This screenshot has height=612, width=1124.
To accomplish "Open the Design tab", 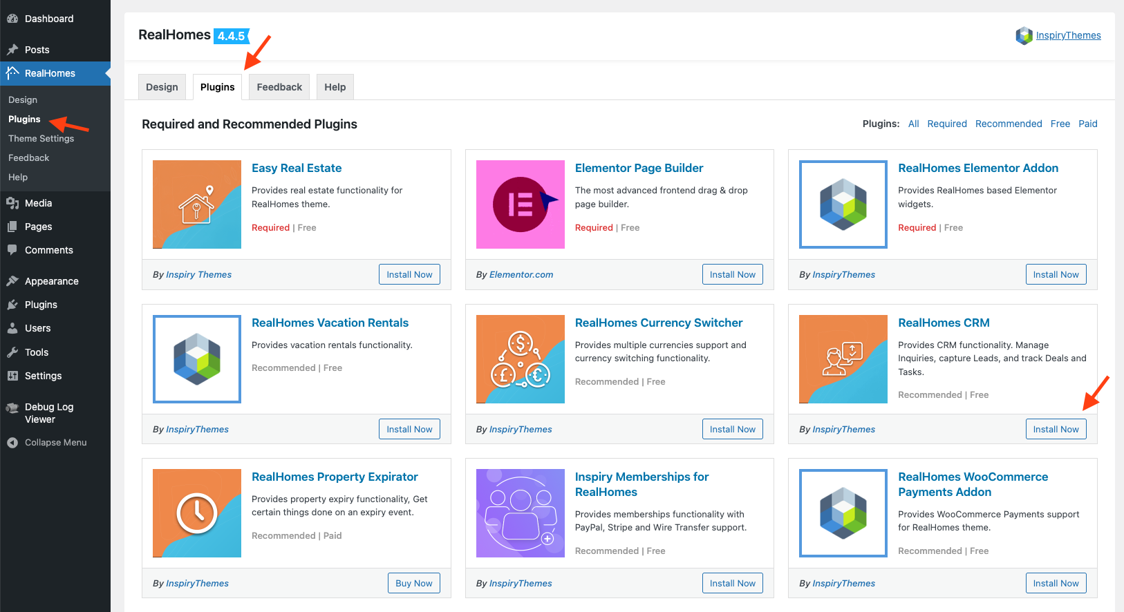I will pyautogui.click(x=162, y=87).
